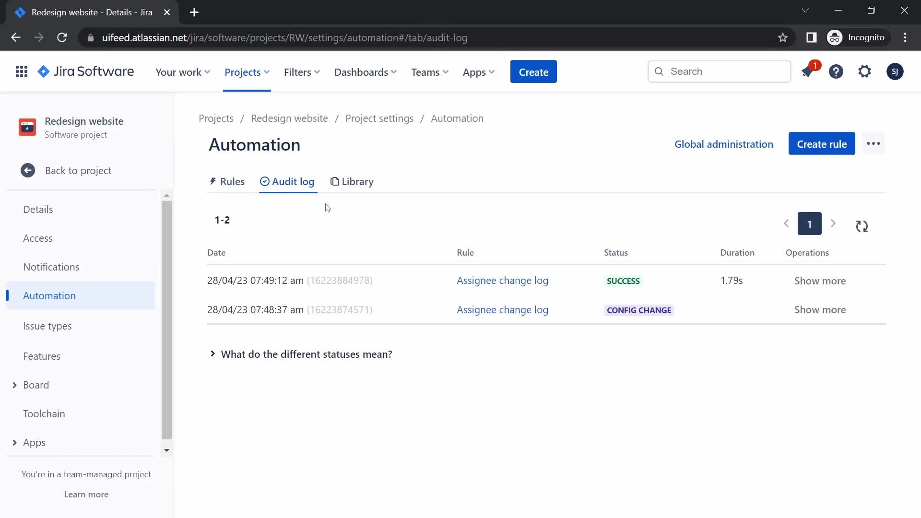The height and width of the screenshot is (518, 921).
Task: Click the Jira Software logo icon
Action: tap(42, 71)
